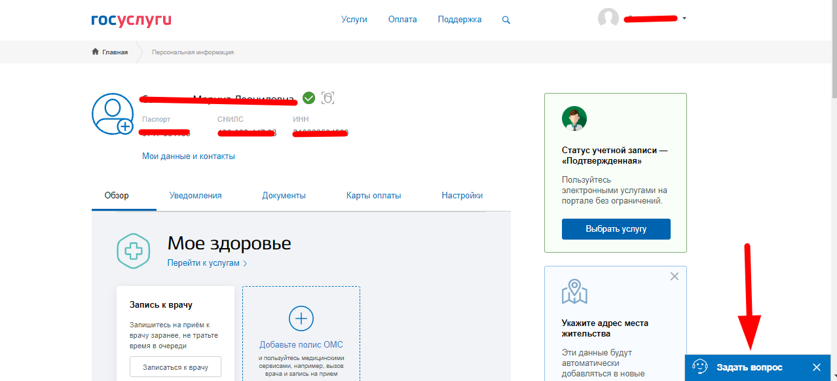Click the plus icon to add ОМС policy
The image size is (837, 381).
pos(301,319)
